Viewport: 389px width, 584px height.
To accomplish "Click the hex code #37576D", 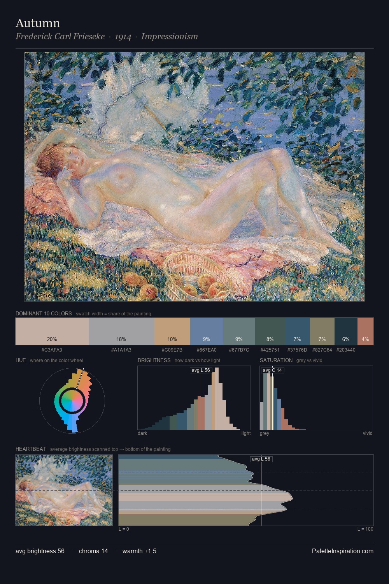I will pyautogui.click(x=297, y=350).
